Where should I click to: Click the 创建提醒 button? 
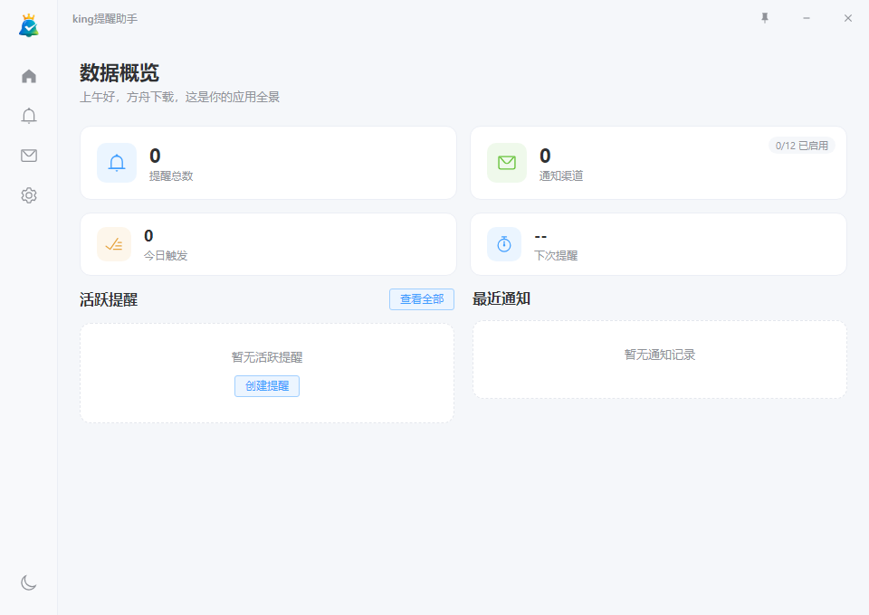pos(266,386)
